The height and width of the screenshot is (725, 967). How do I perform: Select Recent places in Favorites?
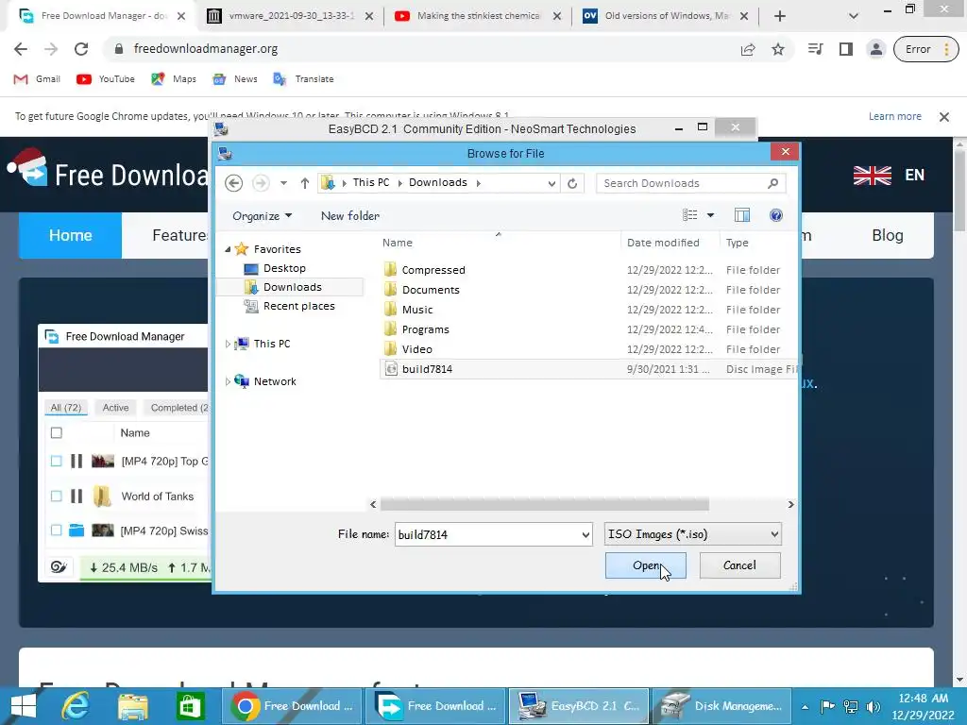pos(299,306)
